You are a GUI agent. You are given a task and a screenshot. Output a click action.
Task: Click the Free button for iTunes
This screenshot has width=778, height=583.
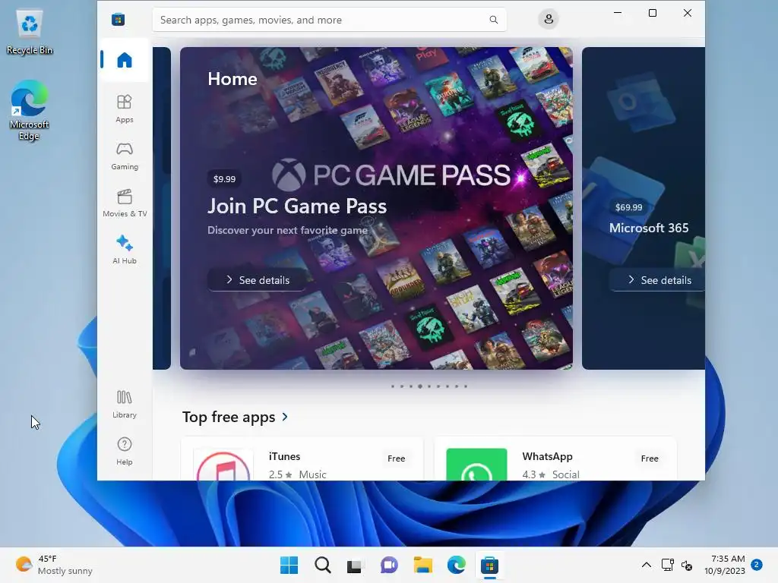tap(396, 459)
